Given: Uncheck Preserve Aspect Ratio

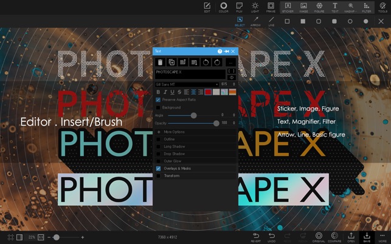Looking at the screenshot, I should coord(158,100).
